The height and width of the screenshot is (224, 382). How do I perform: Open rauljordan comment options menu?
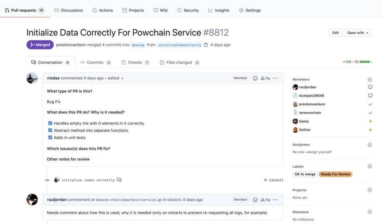tap(275, 200)
